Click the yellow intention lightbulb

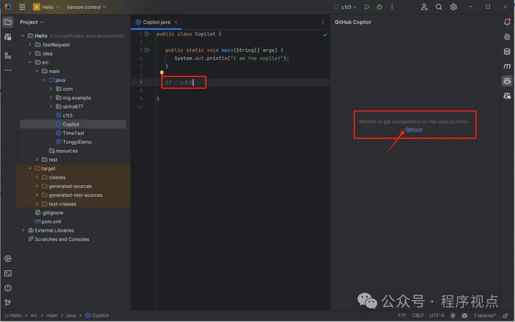[162, 73]
